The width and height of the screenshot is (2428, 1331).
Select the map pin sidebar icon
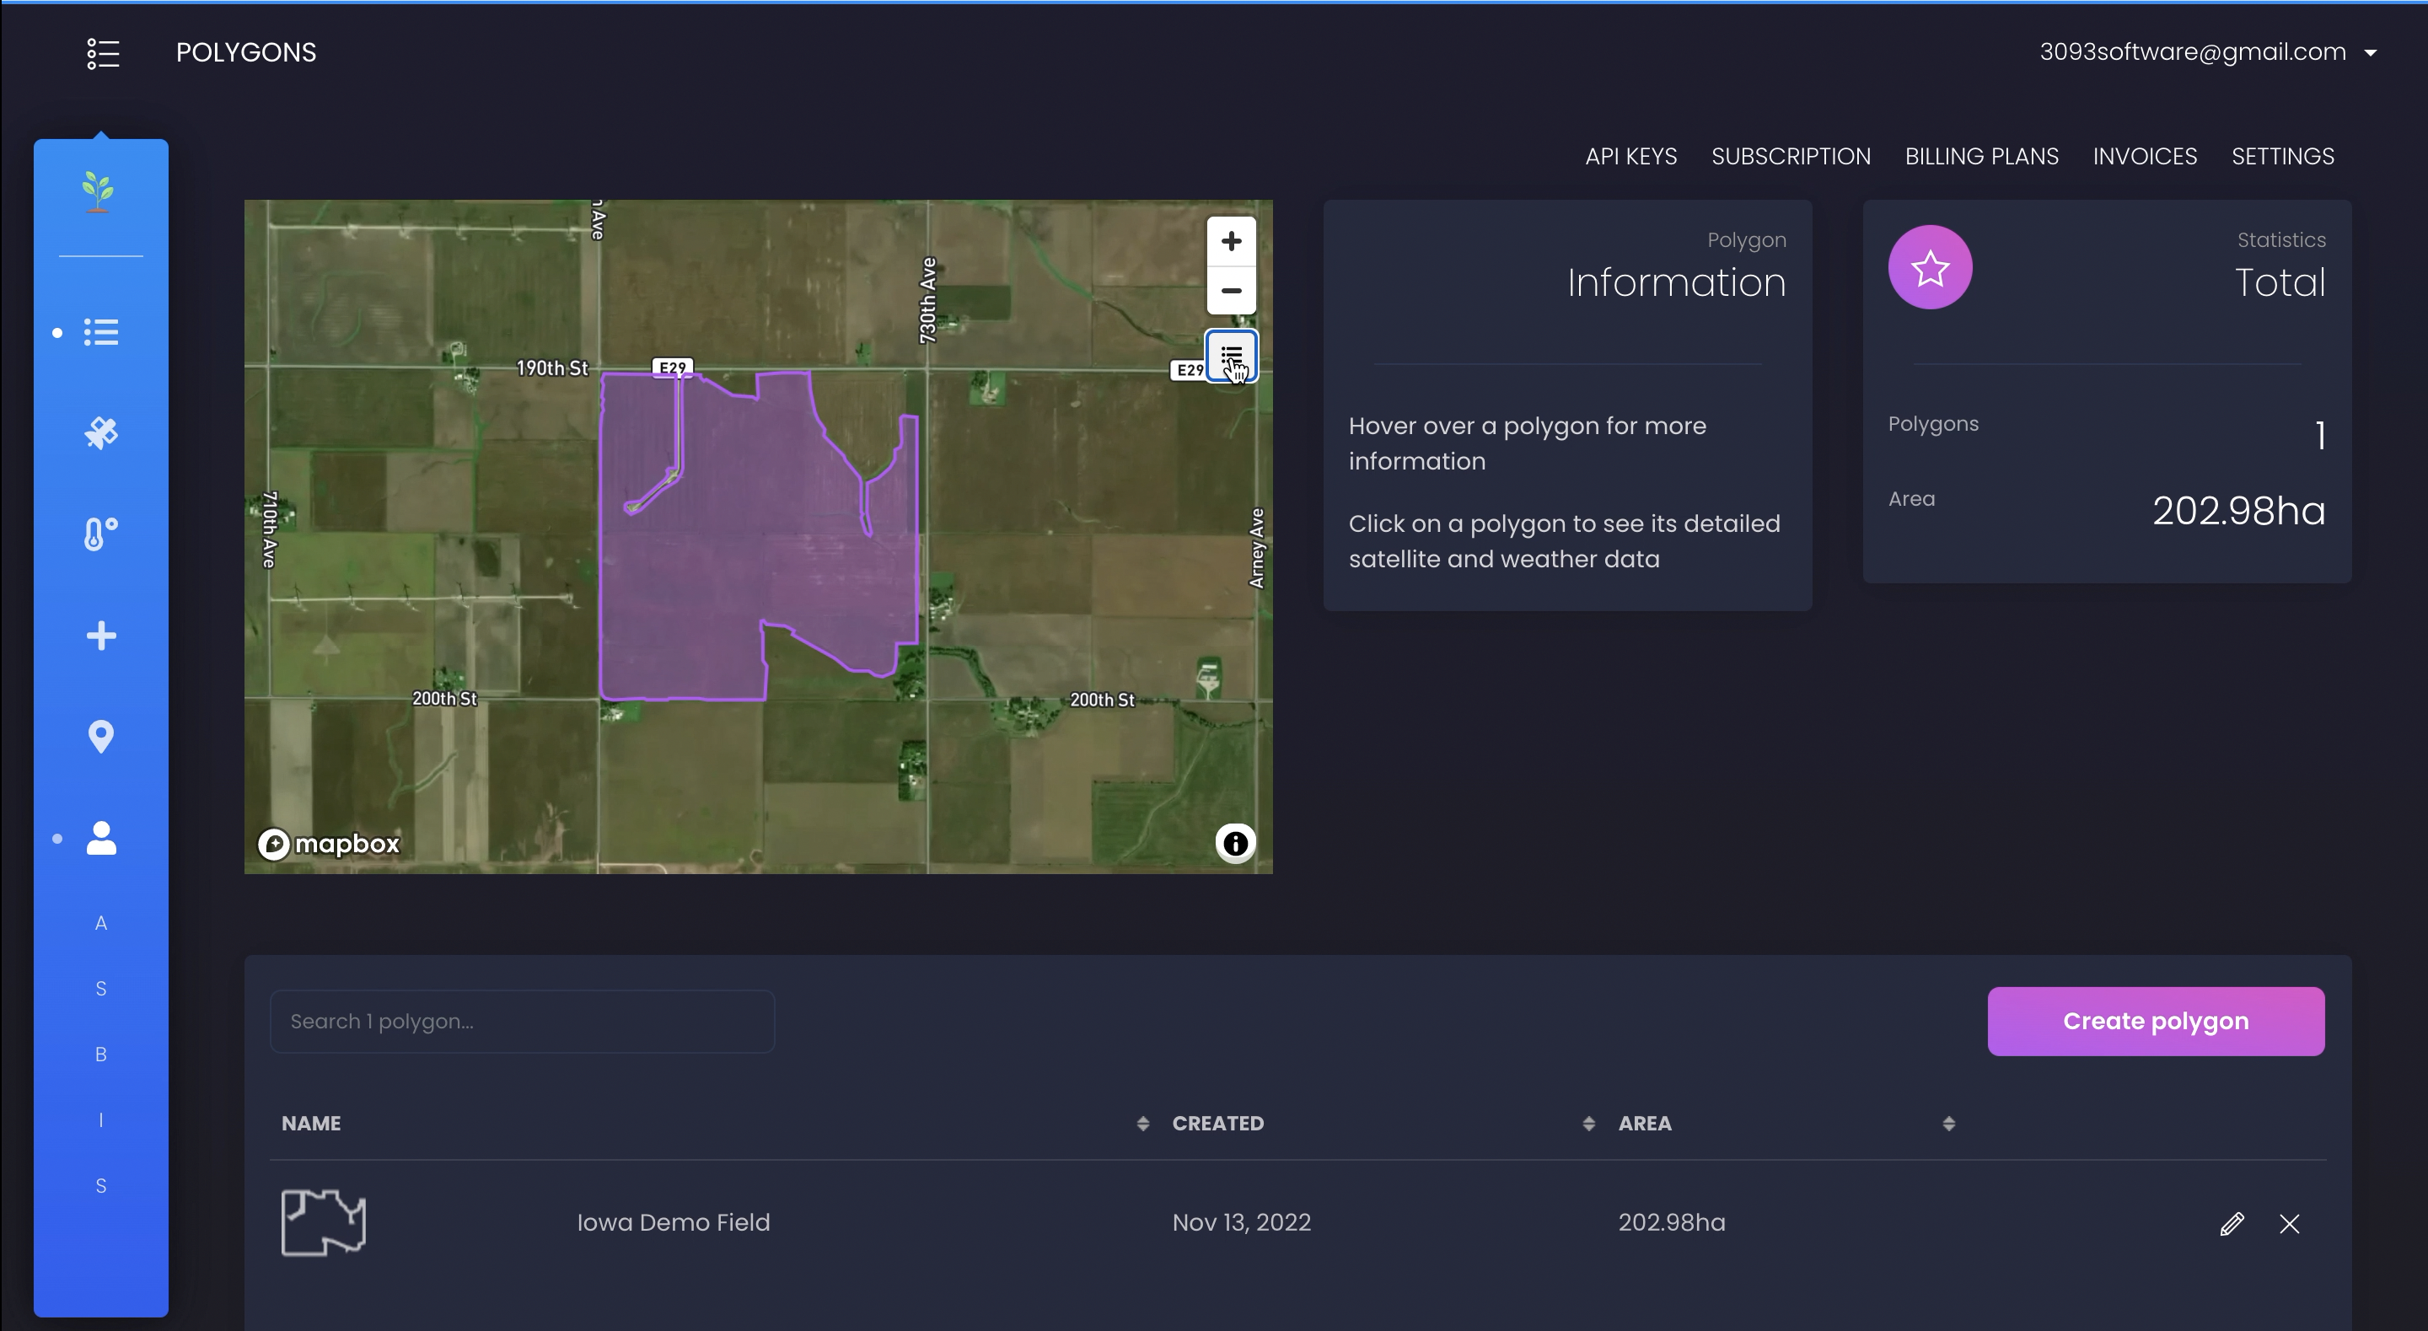tap(101, 736)
